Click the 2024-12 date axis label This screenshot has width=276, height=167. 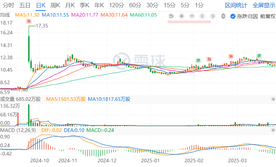pyautogui.click(x=107, y=160)
